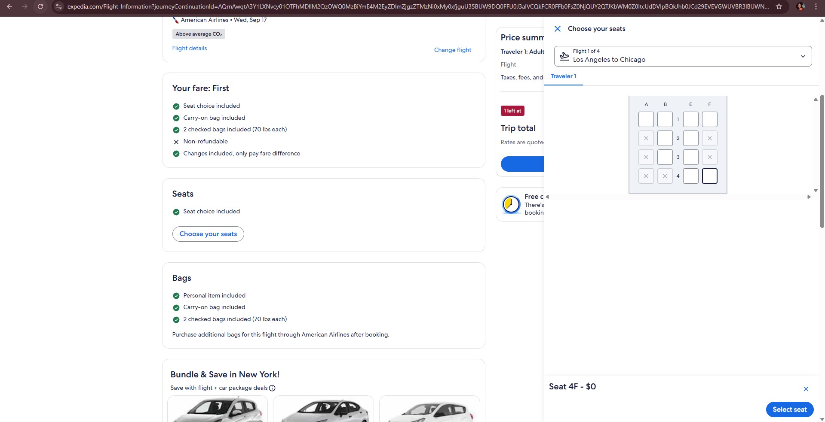The height and width of the screenshot is (422, 825).
Task: Select seat 2B on the seat map
Action: pos(665,138)
